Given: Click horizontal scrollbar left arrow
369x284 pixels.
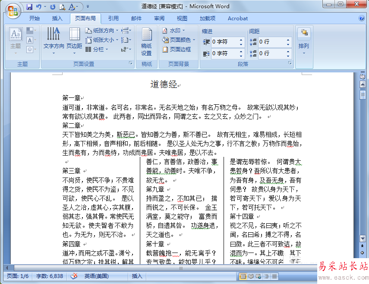Looking at the screenshot, I should pyautogui.click(x=7, y=268).
